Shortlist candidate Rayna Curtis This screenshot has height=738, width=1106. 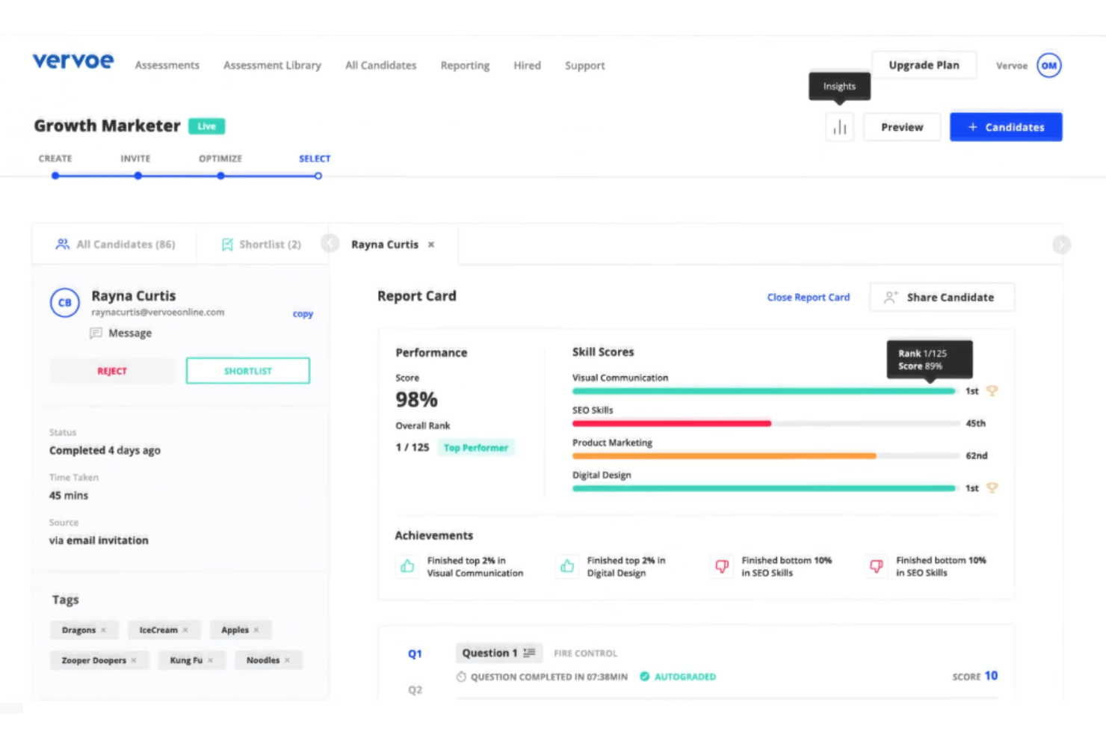[248, 371]
